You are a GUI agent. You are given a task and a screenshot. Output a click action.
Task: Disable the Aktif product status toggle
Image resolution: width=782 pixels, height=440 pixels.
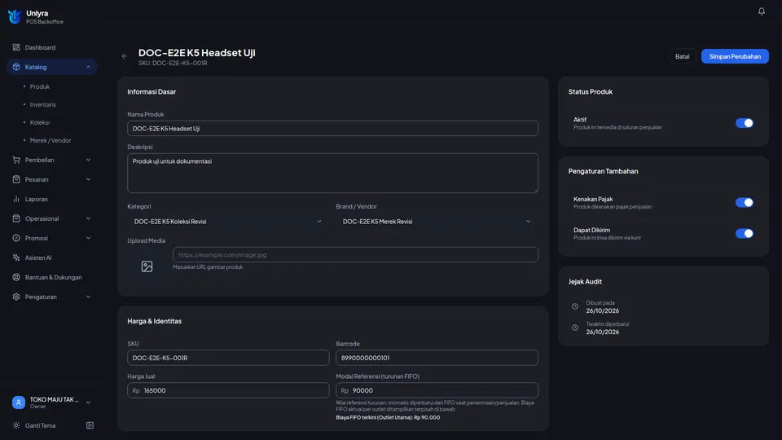point(744,123)
